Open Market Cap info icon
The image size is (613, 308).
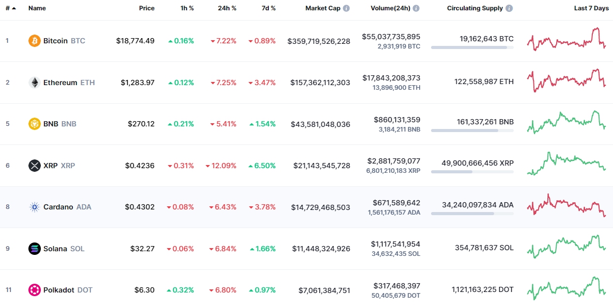[346, 8]
